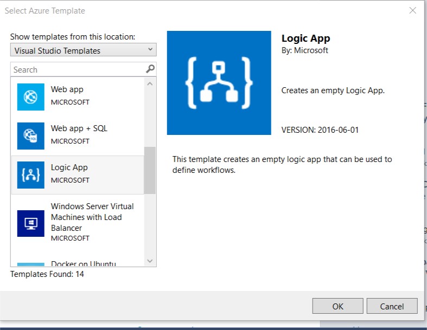Select the partially visible Docker on Ubuntu icon
The image size is (427, 330).
click(31, 264)
